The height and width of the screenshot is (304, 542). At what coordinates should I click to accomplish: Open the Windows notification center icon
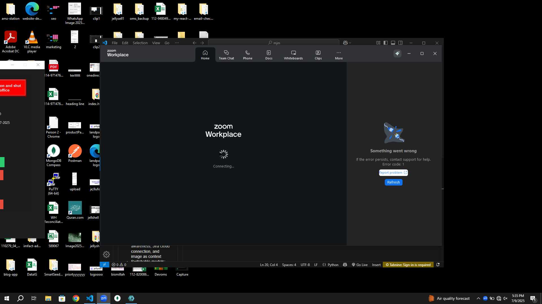coord(533,299)
